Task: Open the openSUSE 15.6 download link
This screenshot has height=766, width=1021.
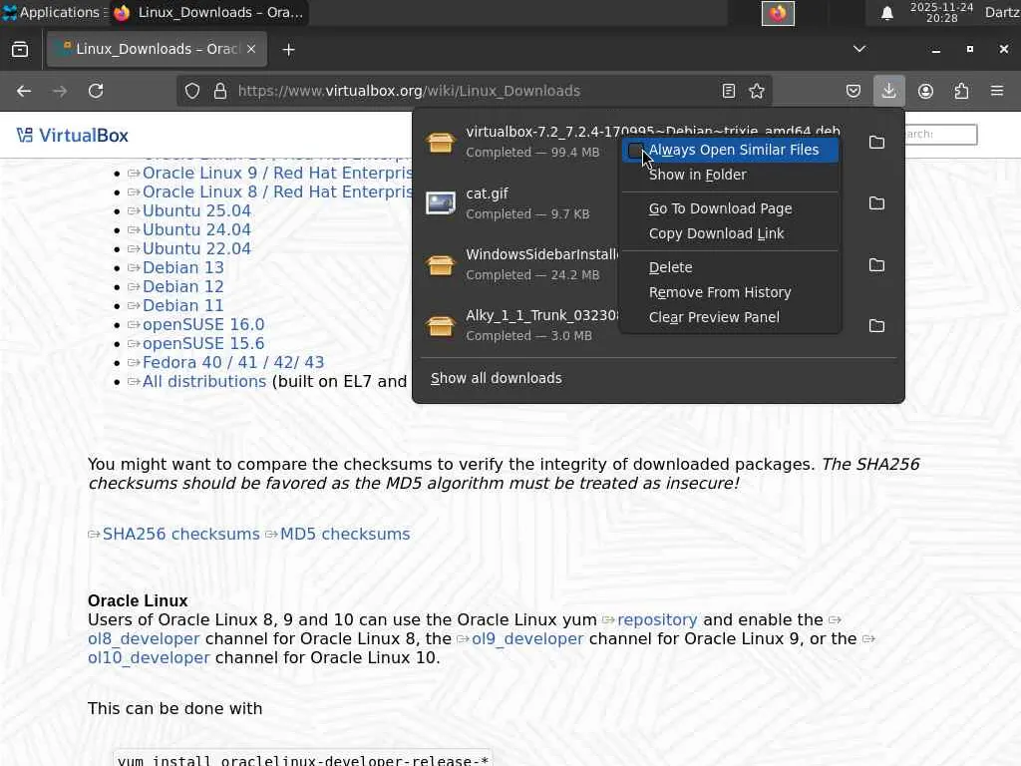Action: click(x=203, y=343)
